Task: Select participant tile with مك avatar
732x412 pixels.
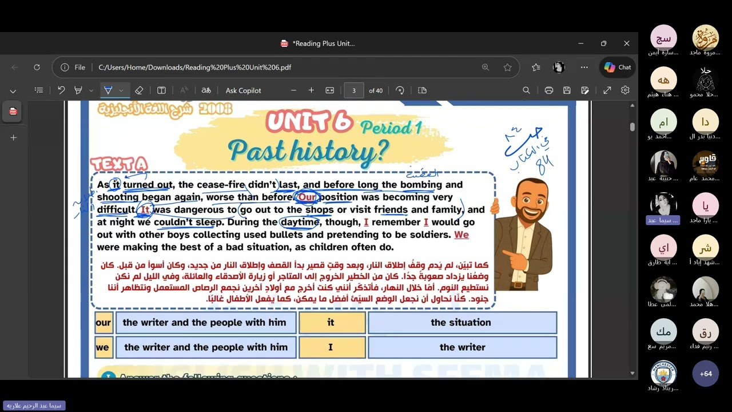Action: click(663, 334)
